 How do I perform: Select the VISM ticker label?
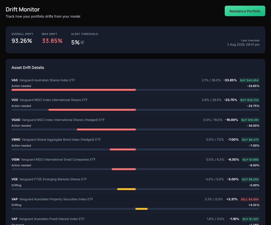[15, 160]
